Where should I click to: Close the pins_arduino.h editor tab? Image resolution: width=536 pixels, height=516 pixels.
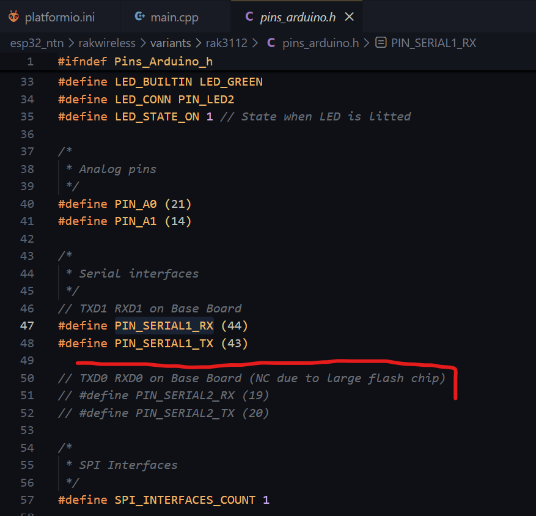point(350,17)
